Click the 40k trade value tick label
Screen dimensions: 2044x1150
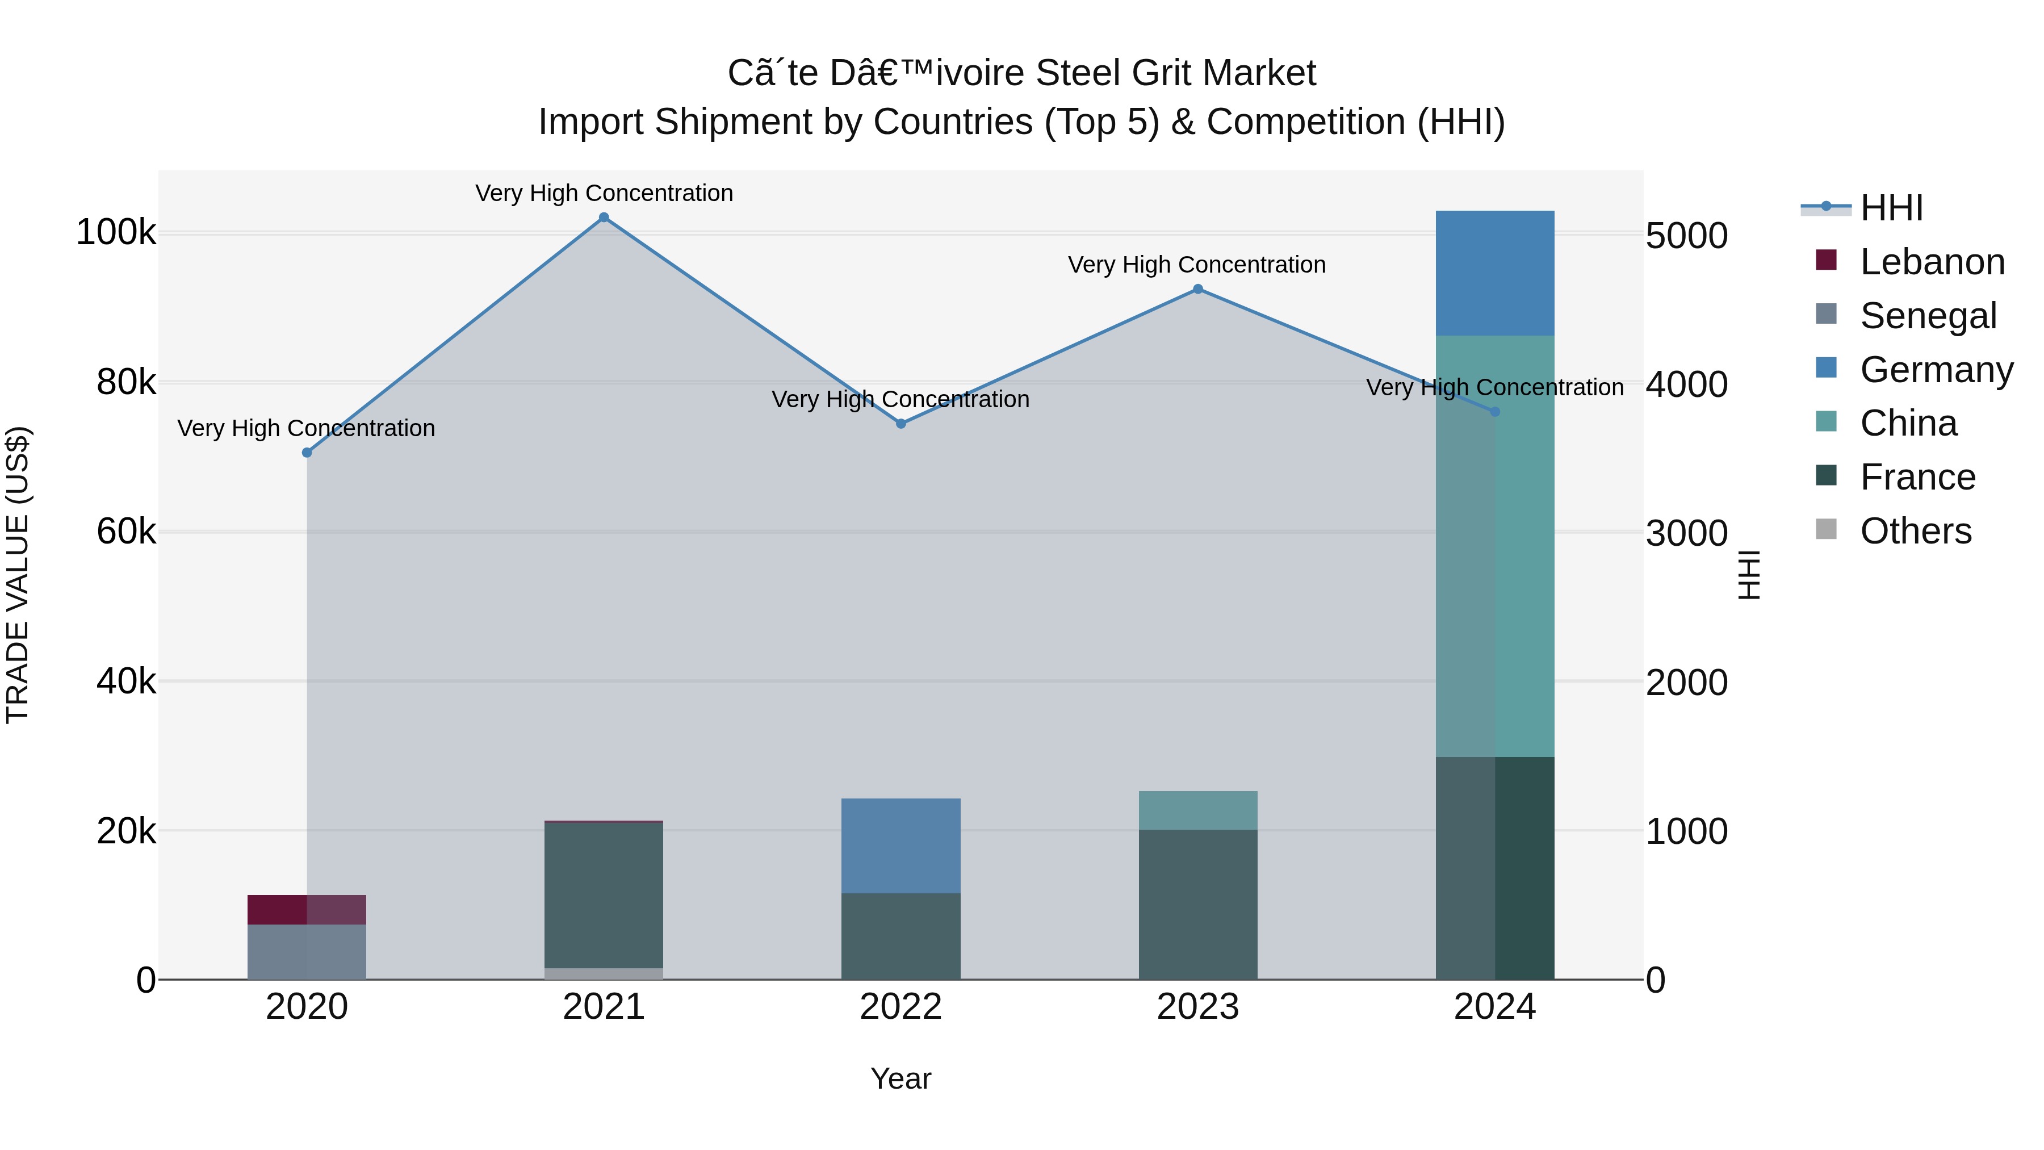click(x=126, y=681)
